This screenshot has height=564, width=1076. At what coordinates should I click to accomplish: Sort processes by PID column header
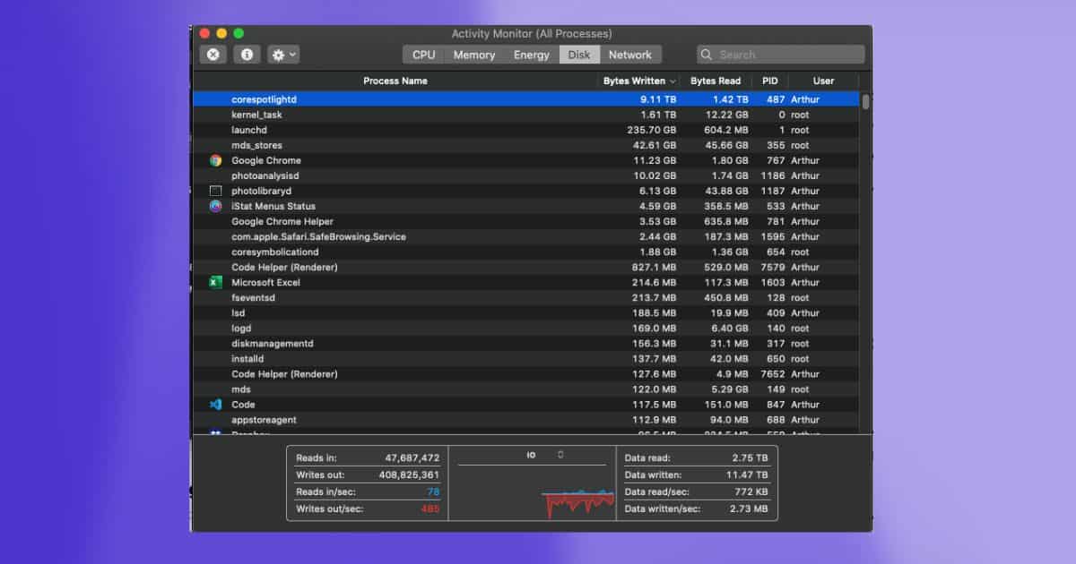pyautogui.click(x=769, y=81)
